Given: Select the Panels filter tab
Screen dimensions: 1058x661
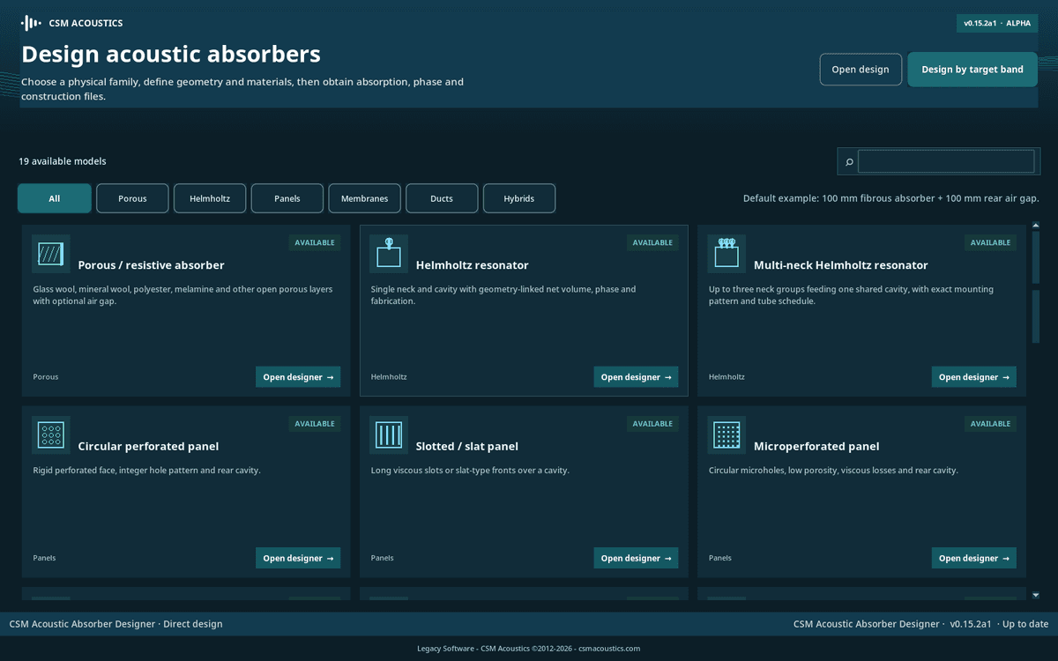Looking at the screenshot, I should tap(287, 198).
